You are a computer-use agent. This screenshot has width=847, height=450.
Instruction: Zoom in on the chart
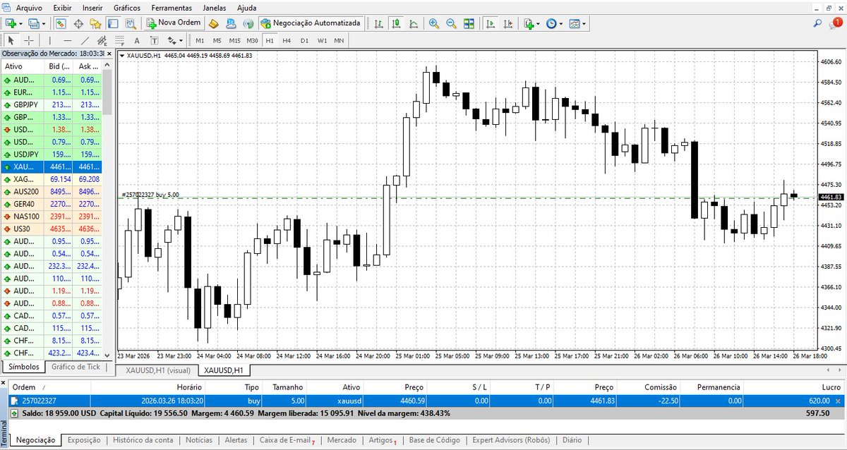433,23
